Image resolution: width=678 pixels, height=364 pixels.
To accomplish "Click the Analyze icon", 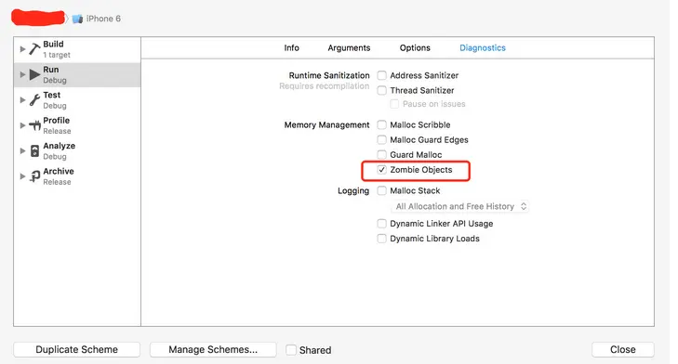I will pyautogui.click(x=34, y=150).
